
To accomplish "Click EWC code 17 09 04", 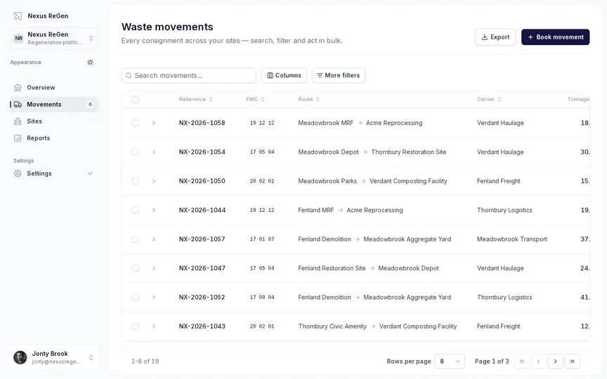I will pos(262,298).
